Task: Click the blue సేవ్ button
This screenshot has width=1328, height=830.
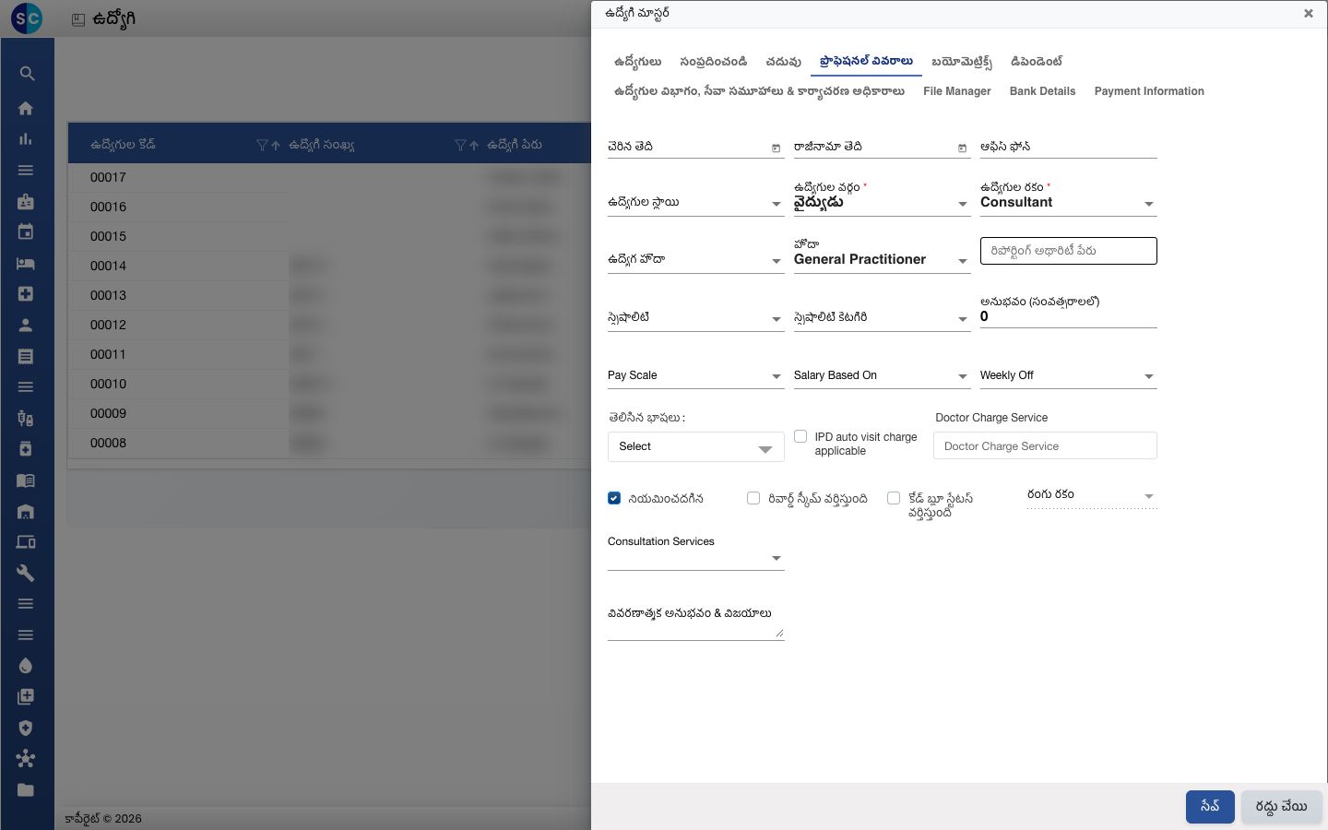Action: pos(1210,806)
